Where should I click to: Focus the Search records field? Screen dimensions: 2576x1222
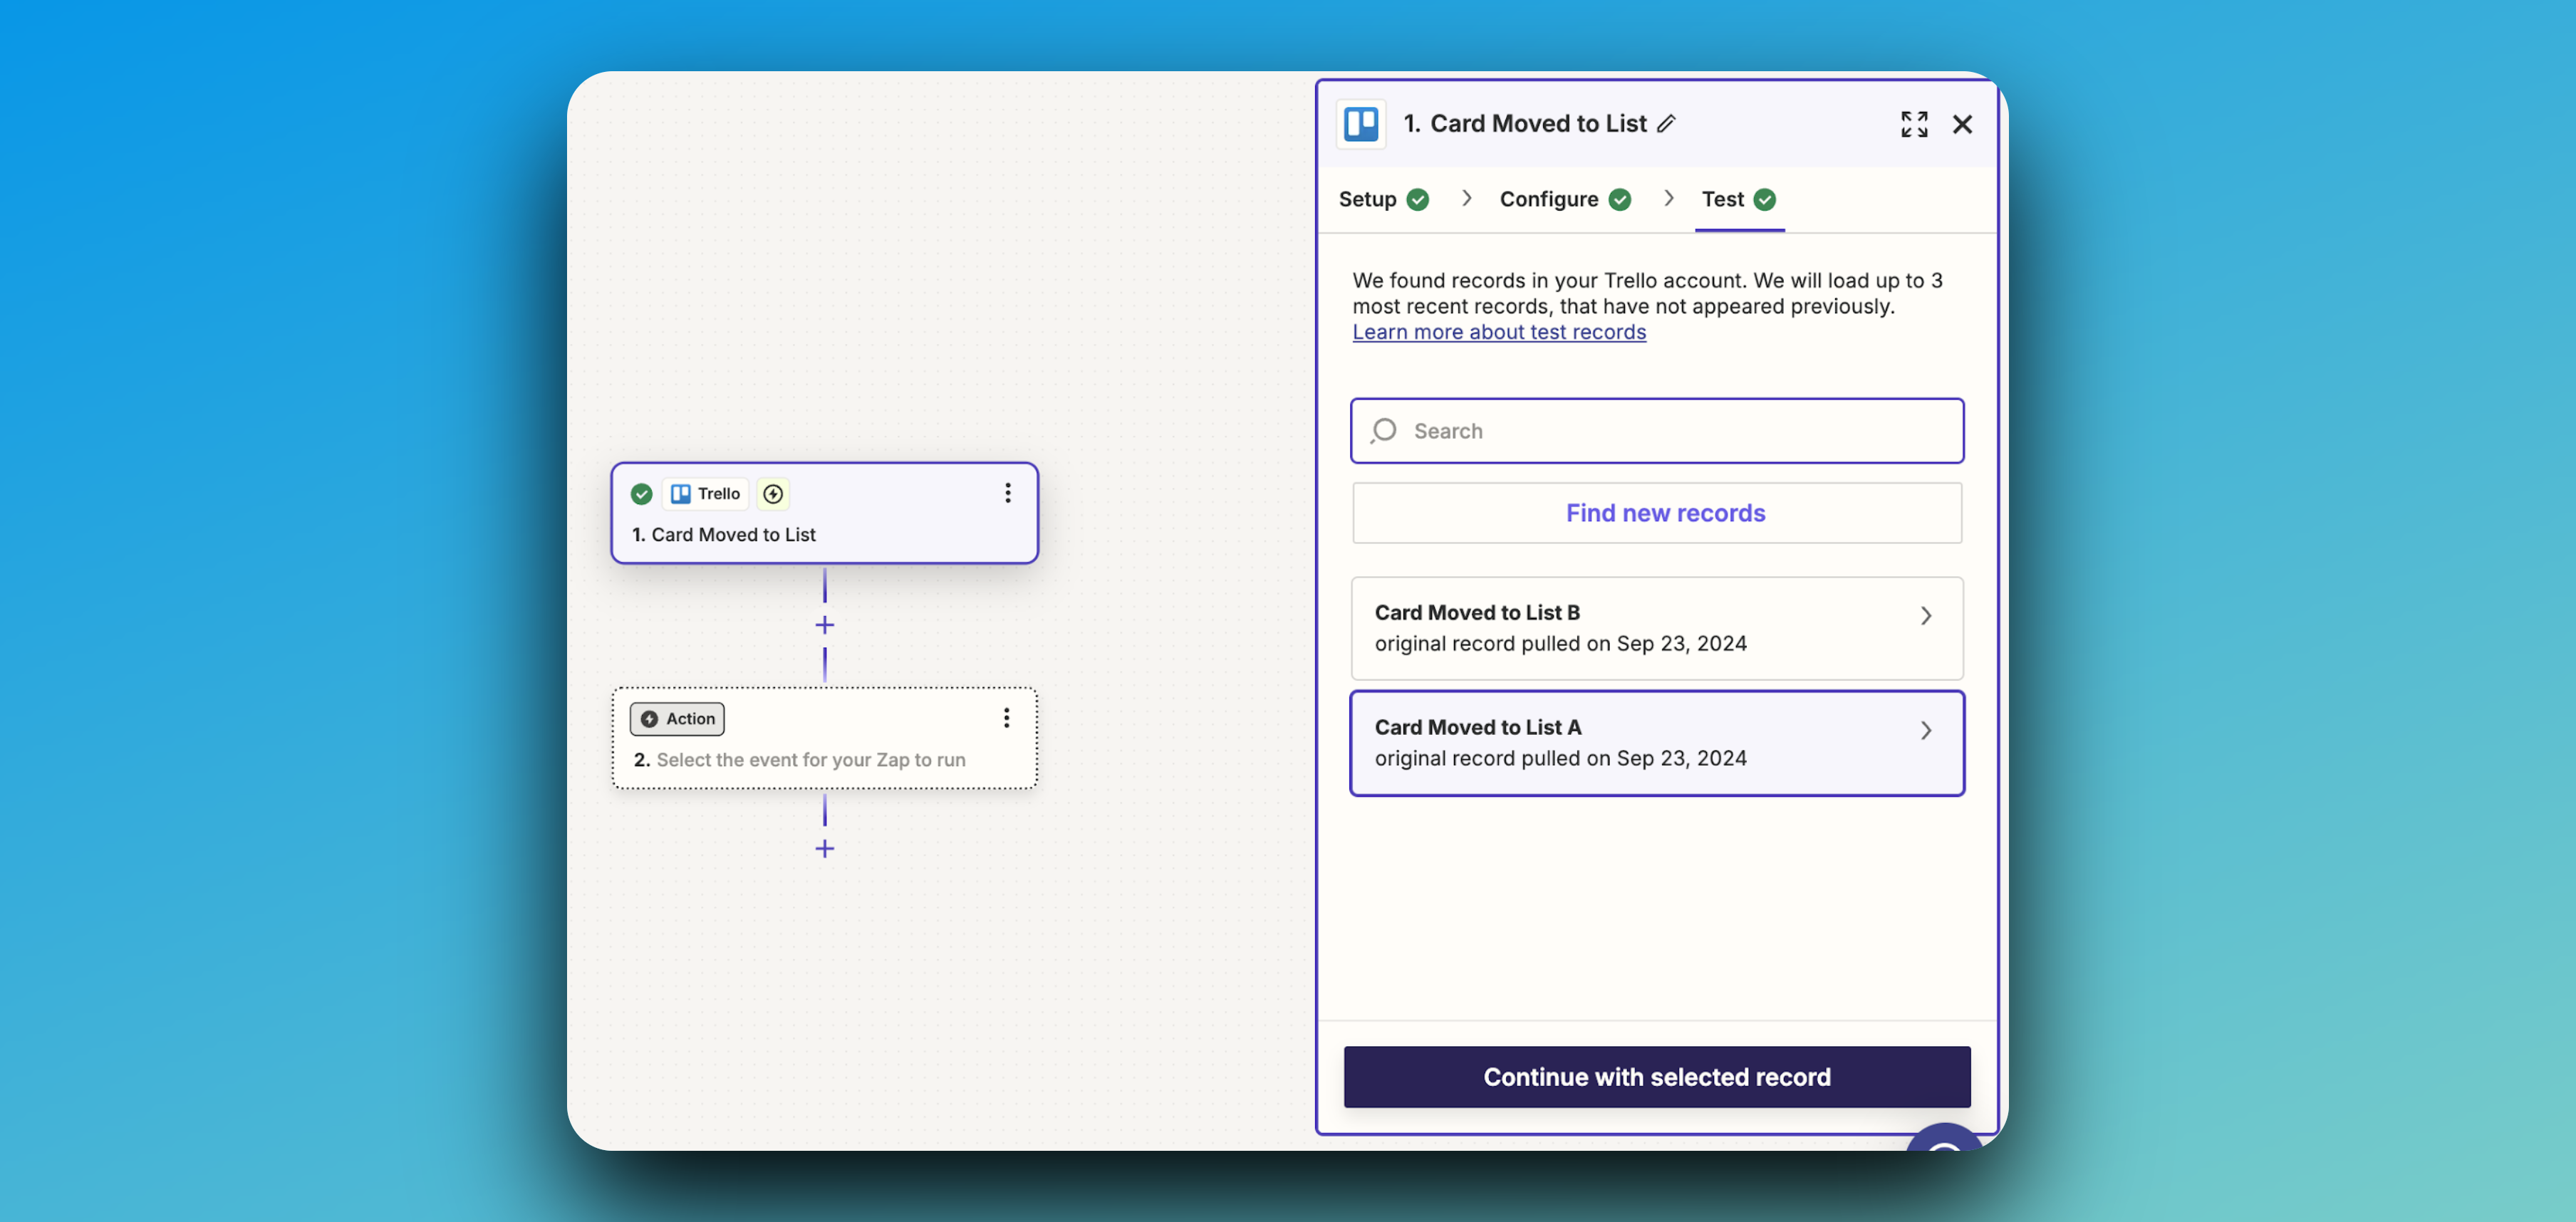click(1670, 431)
